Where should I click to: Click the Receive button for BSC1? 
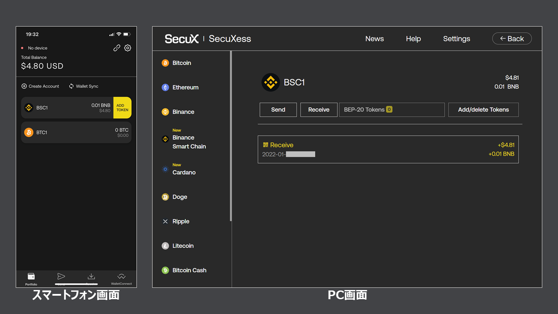click(x=319, y=109)
